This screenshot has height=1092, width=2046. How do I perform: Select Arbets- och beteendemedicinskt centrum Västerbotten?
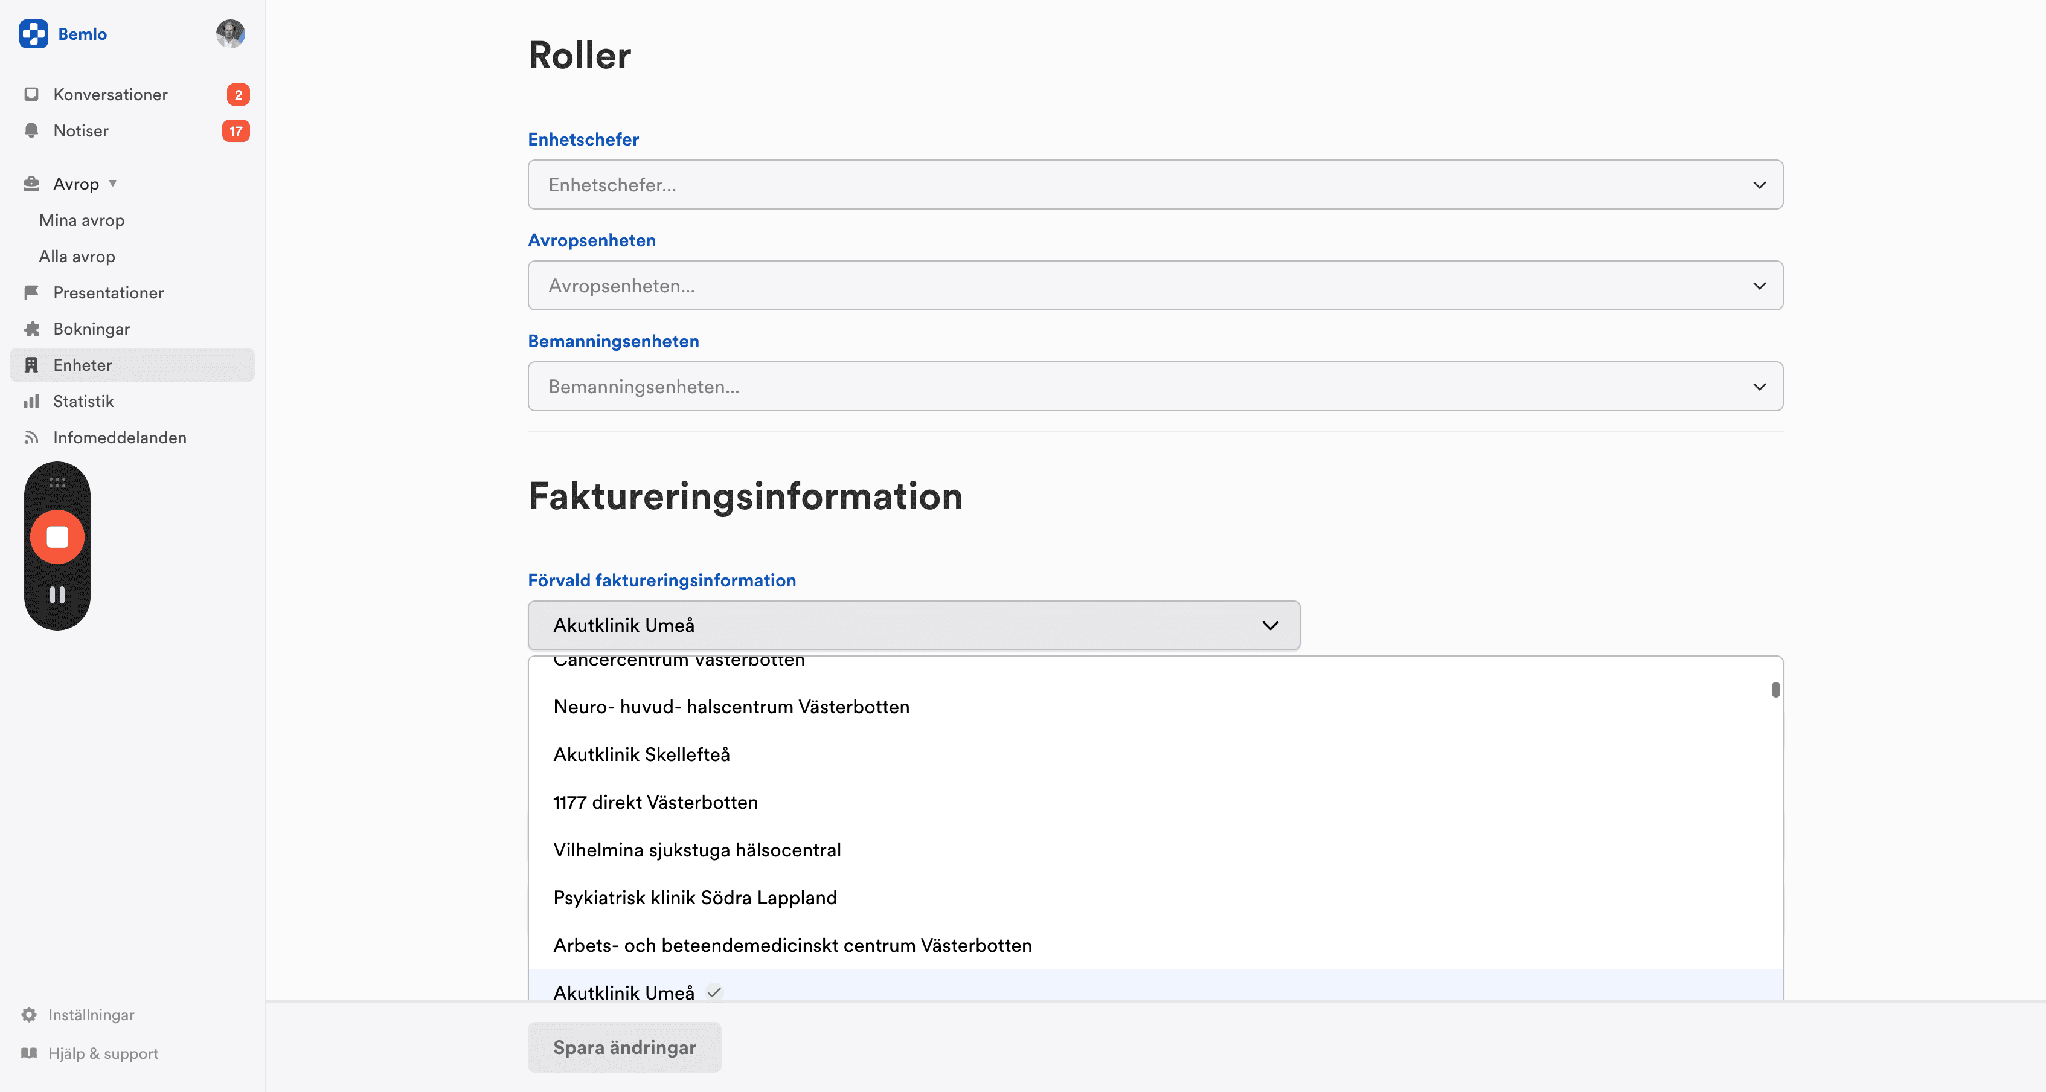pos(1155,945)
